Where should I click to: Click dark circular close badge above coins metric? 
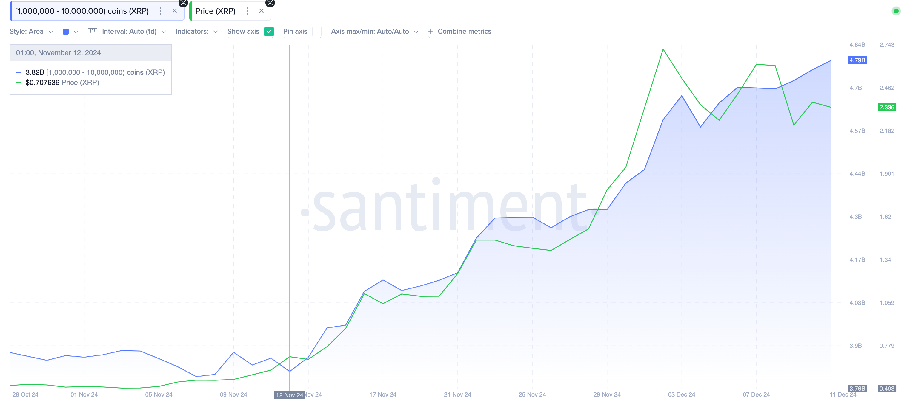click(x=183, y=3)
